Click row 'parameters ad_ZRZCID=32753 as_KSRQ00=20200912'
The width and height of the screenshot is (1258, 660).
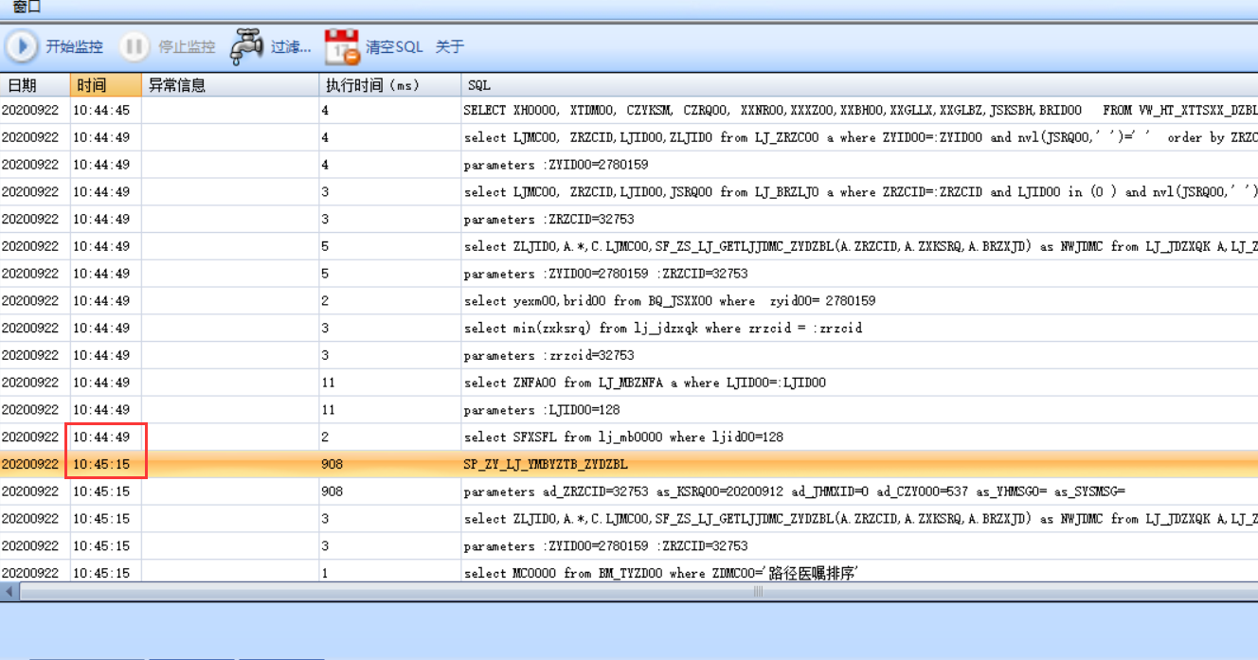coord(629,492)
